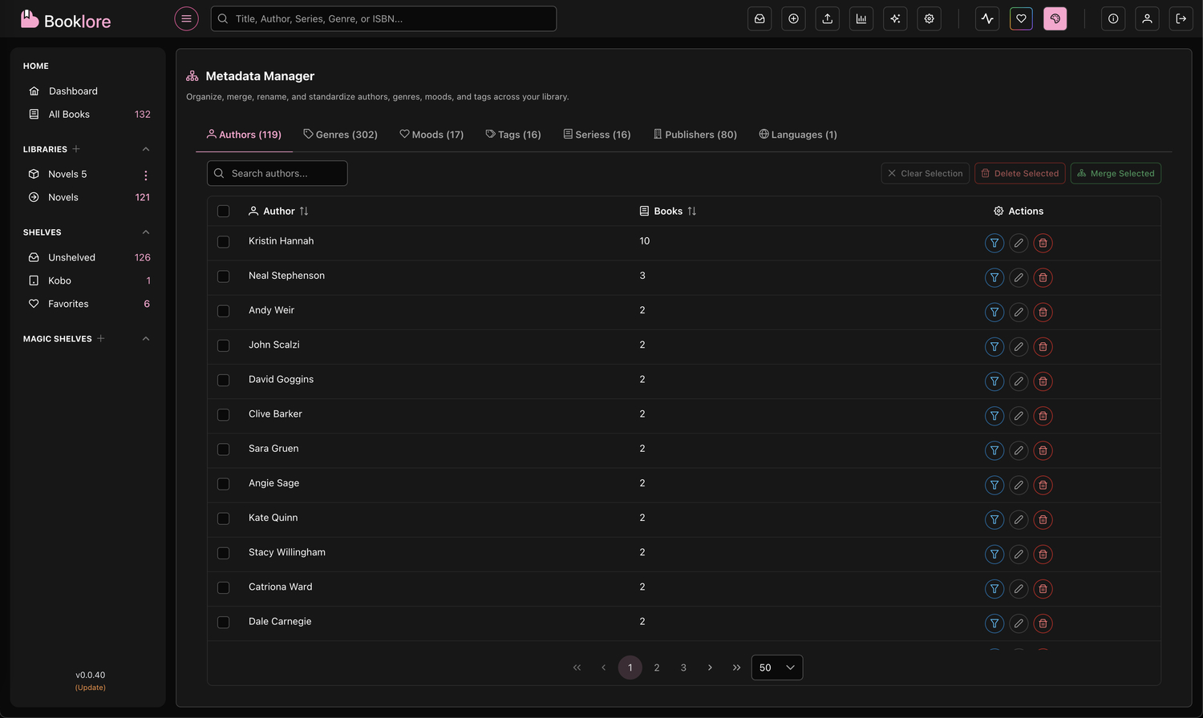Click the activity pulse icon

tap(986, 18)
